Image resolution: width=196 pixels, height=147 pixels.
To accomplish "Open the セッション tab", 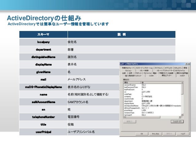I will tap(128, 71).
